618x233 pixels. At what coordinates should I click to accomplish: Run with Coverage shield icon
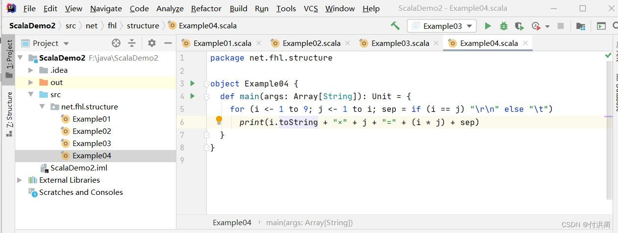pos(519,26)
